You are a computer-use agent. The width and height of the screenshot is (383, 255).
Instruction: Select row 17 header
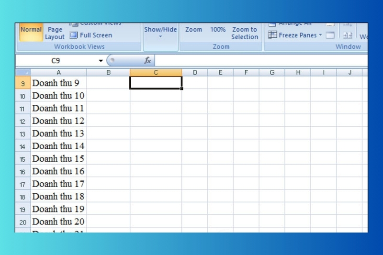pyautogui.click(x=23, y=184)
